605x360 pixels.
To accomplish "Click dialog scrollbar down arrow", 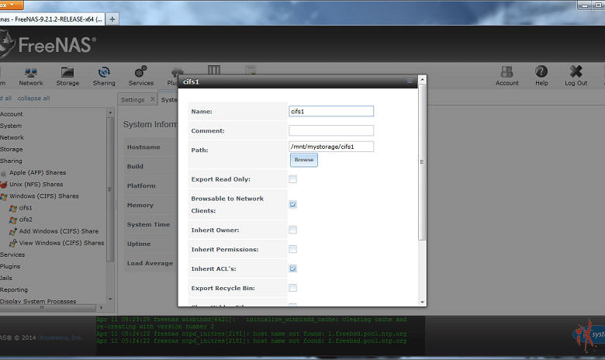I will point(422,302).
